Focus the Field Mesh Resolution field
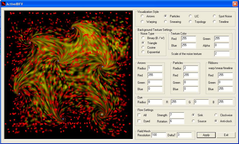The image size is (239, 144). click(158, 135)
